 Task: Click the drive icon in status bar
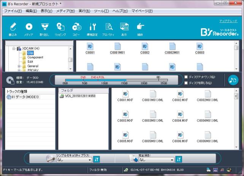point(126,170)
